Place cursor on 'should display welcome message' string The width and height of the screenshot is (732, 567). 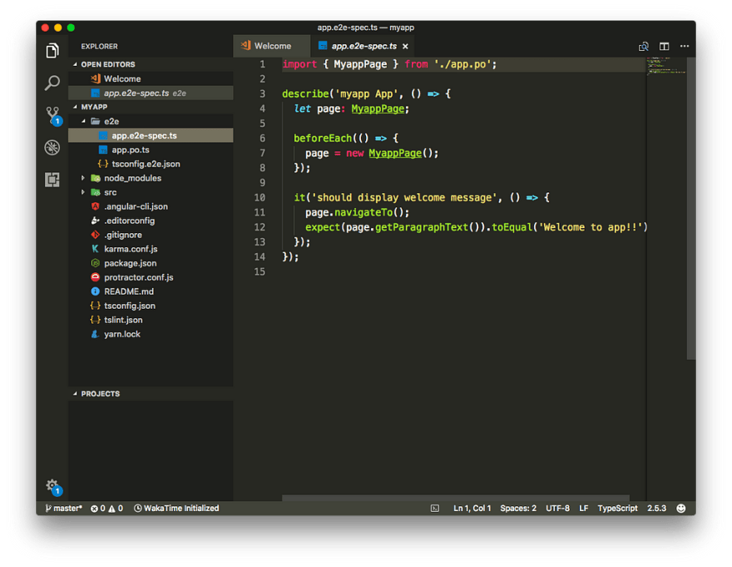point(404,197)
